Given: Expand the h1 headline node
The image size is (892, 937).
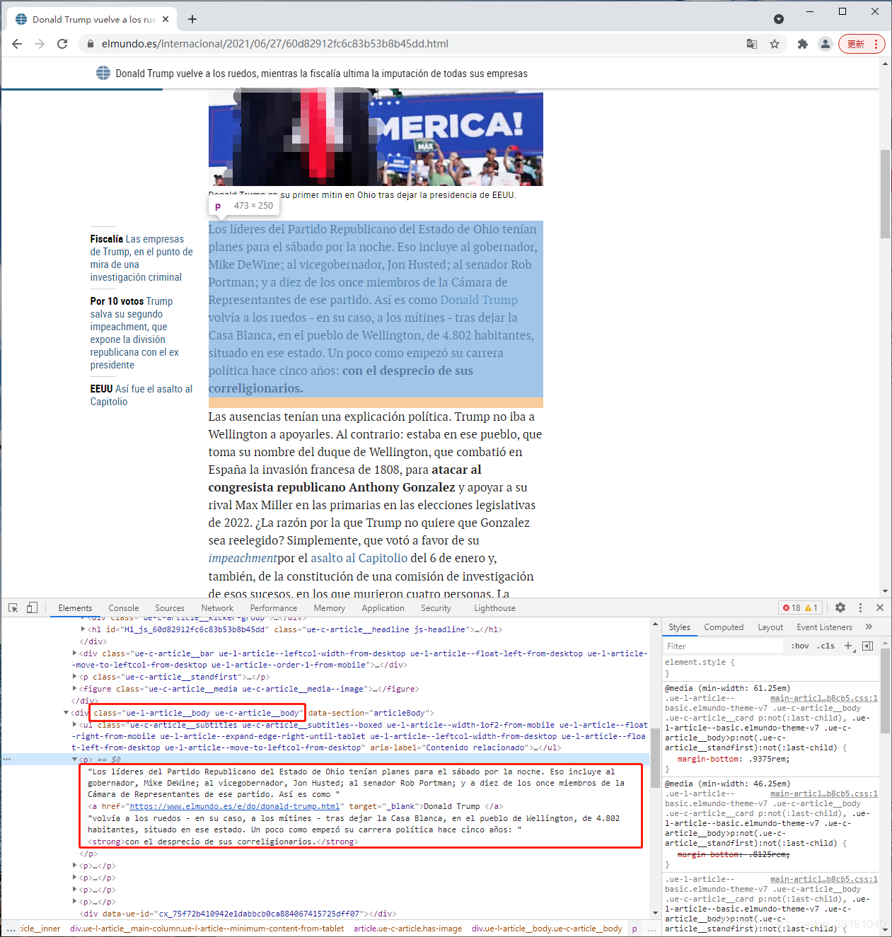Looking at the screenshot, I should 83,629.
